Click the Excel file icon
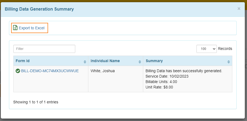The height and width of the screenshot is (121, 247). [x=15, y=28]
